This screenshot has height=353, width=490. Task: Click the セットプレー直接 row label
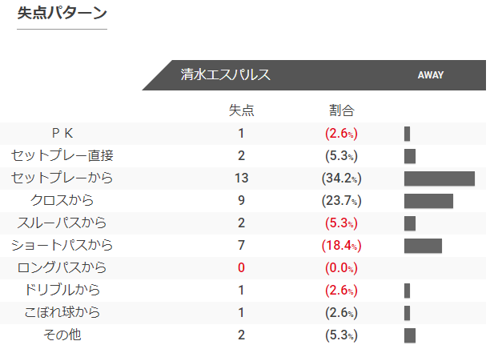click(x=62, y=155)
